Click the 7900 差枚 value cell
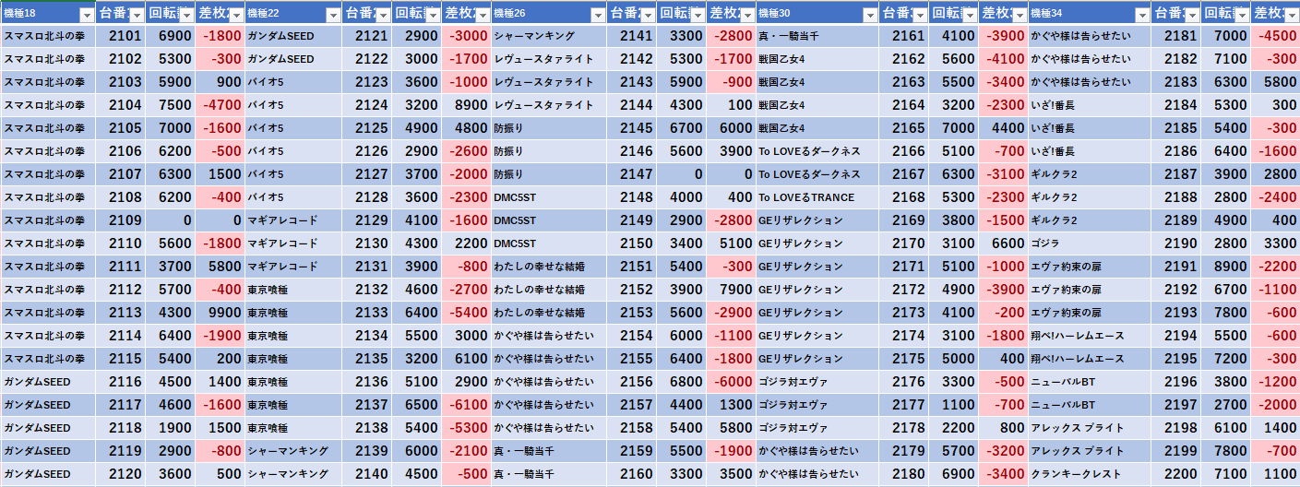 click(731, 290)
